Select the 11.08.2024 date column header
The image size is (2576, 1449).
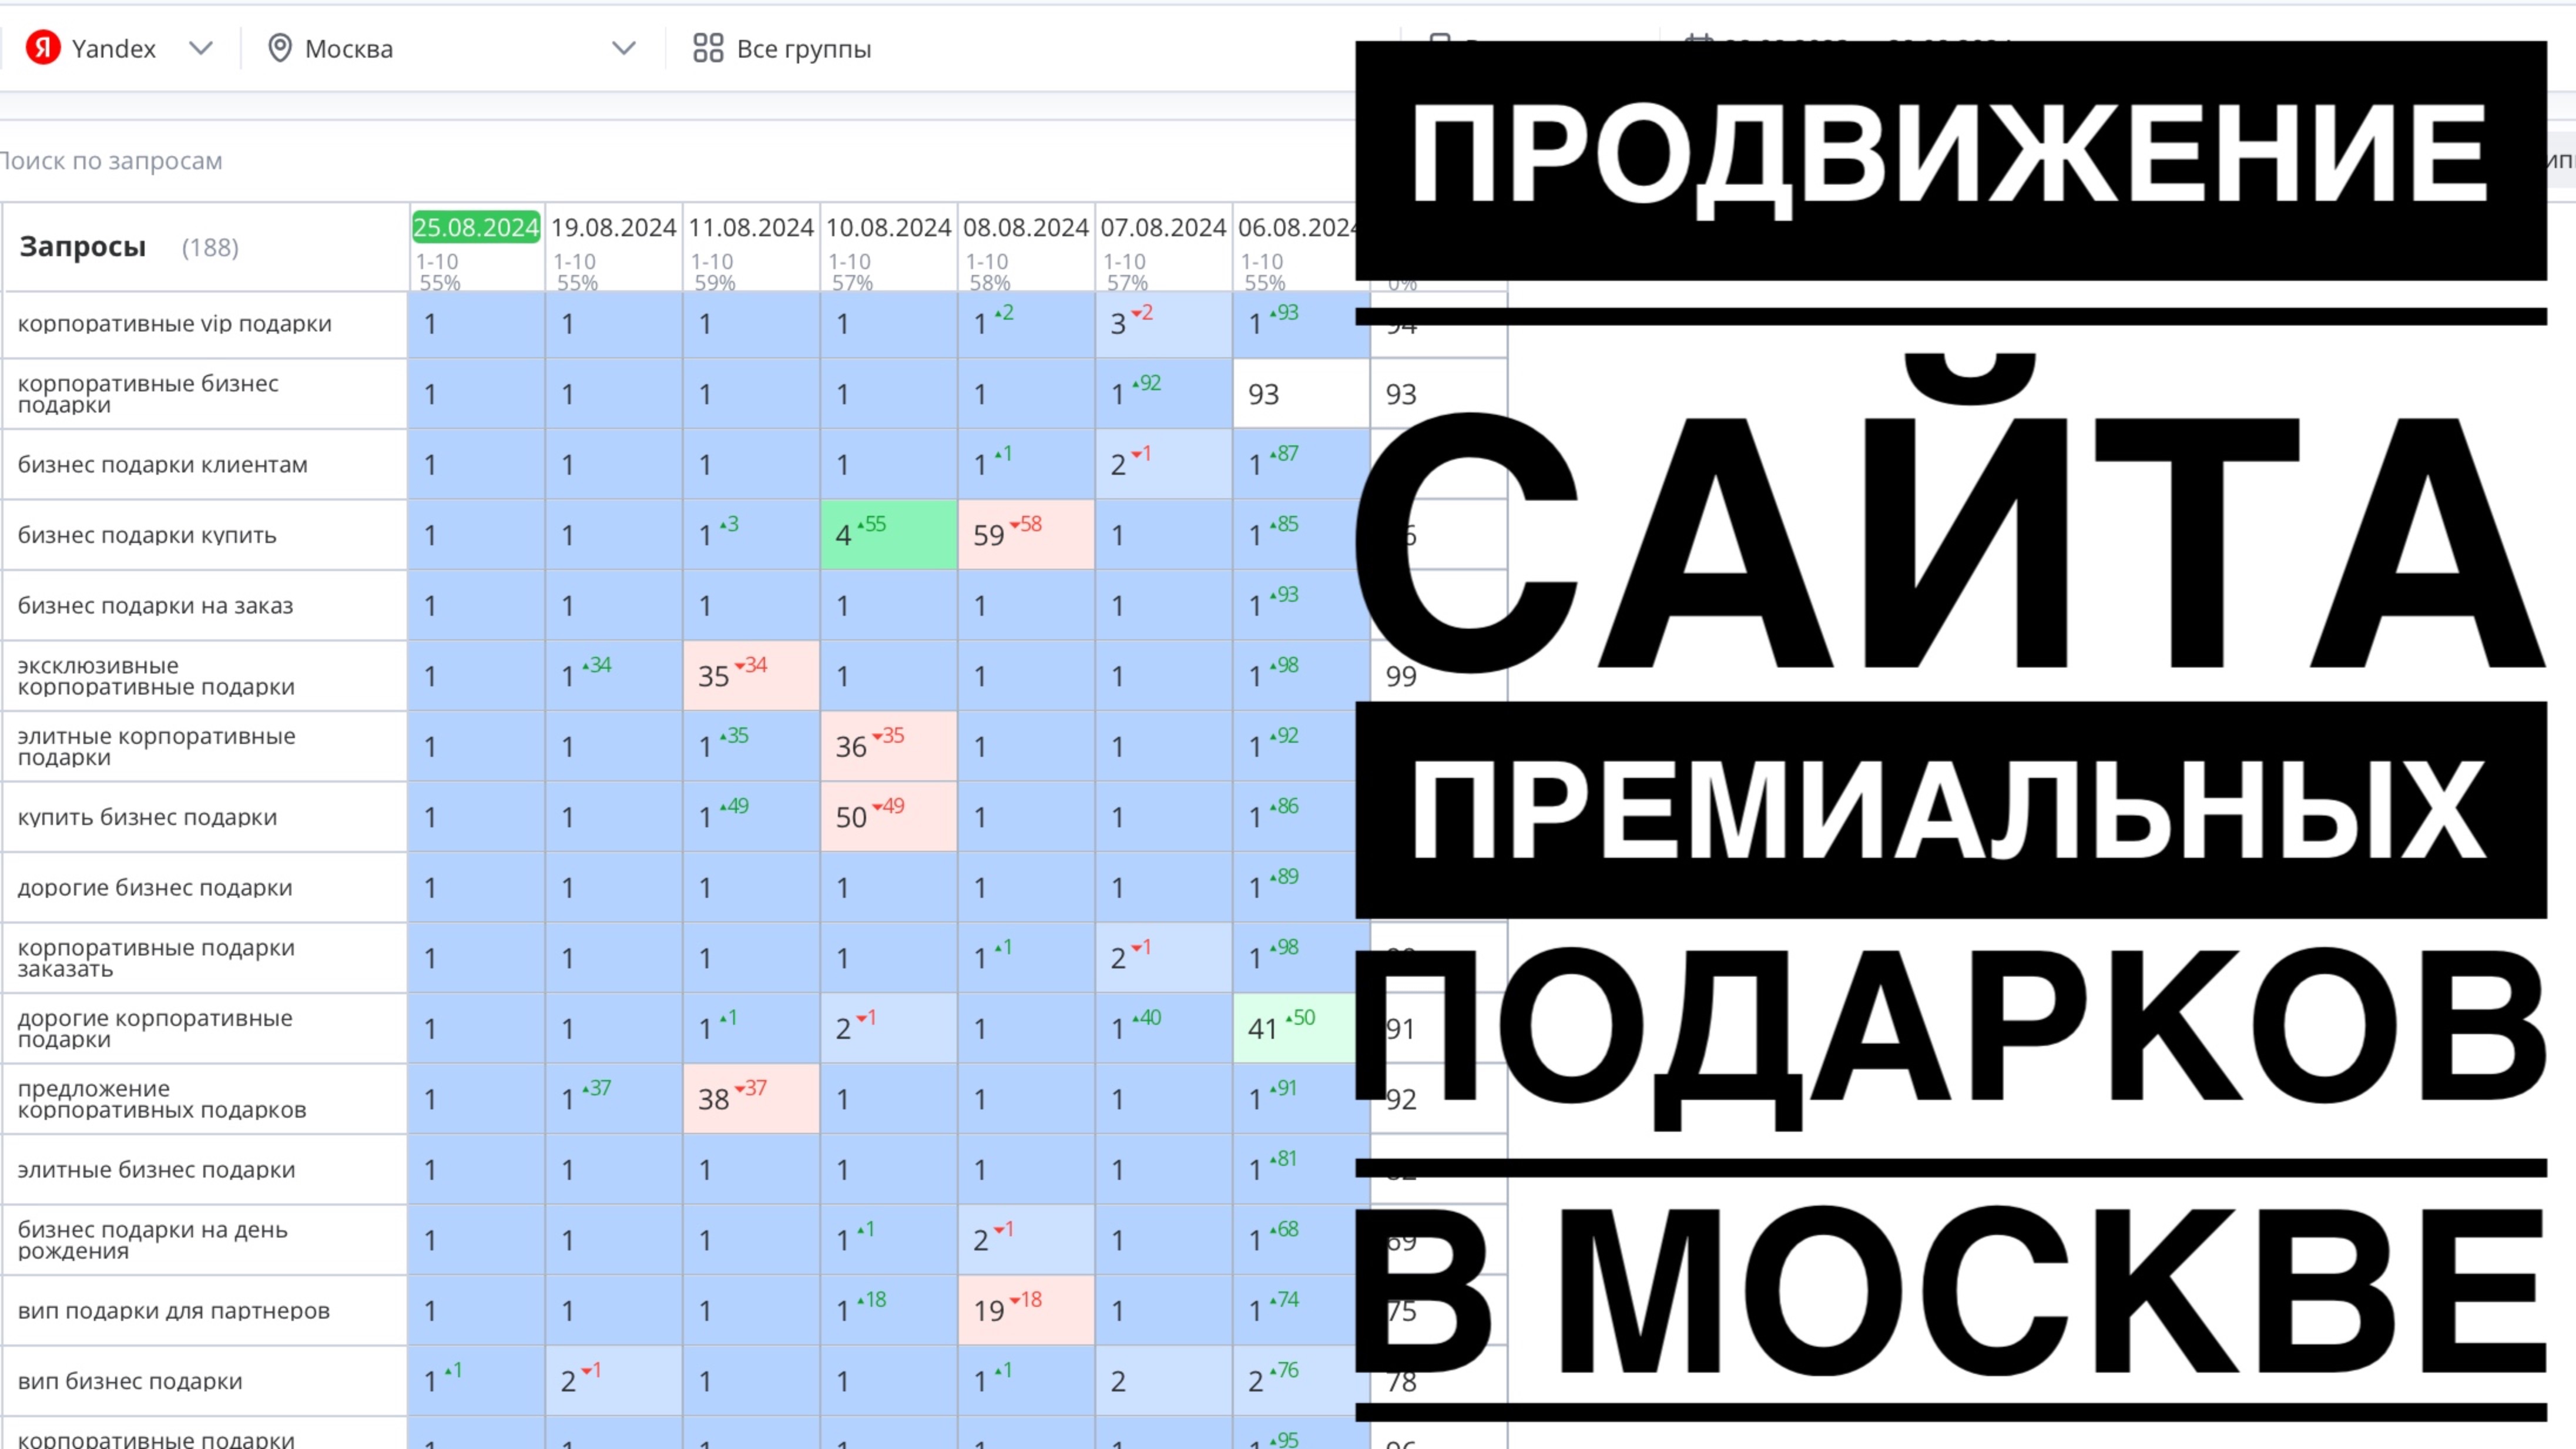(751, 228)
